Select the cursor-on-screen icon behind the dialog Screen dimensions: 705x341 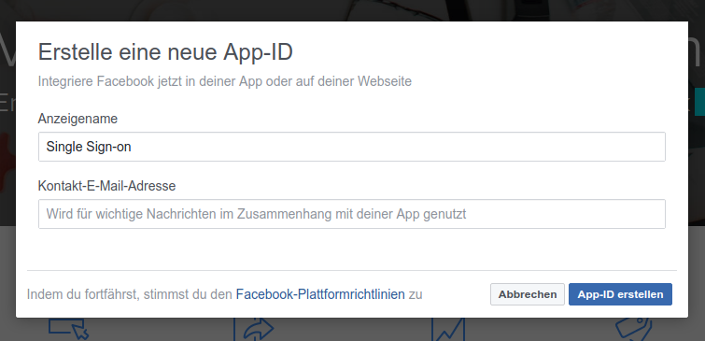(x=68, y=329)
